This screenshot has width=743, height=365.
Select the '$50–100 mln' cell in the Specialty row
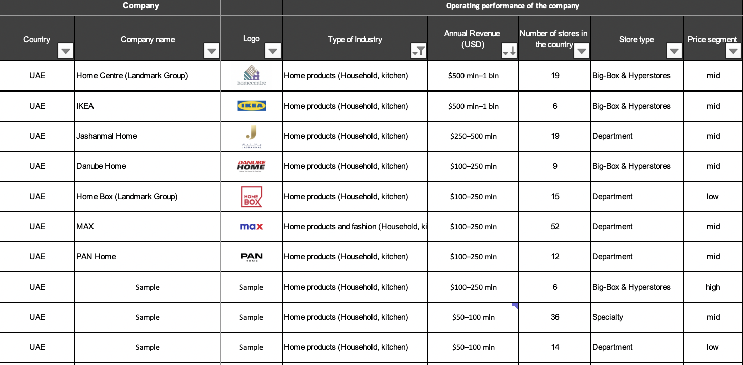[473, 317]
